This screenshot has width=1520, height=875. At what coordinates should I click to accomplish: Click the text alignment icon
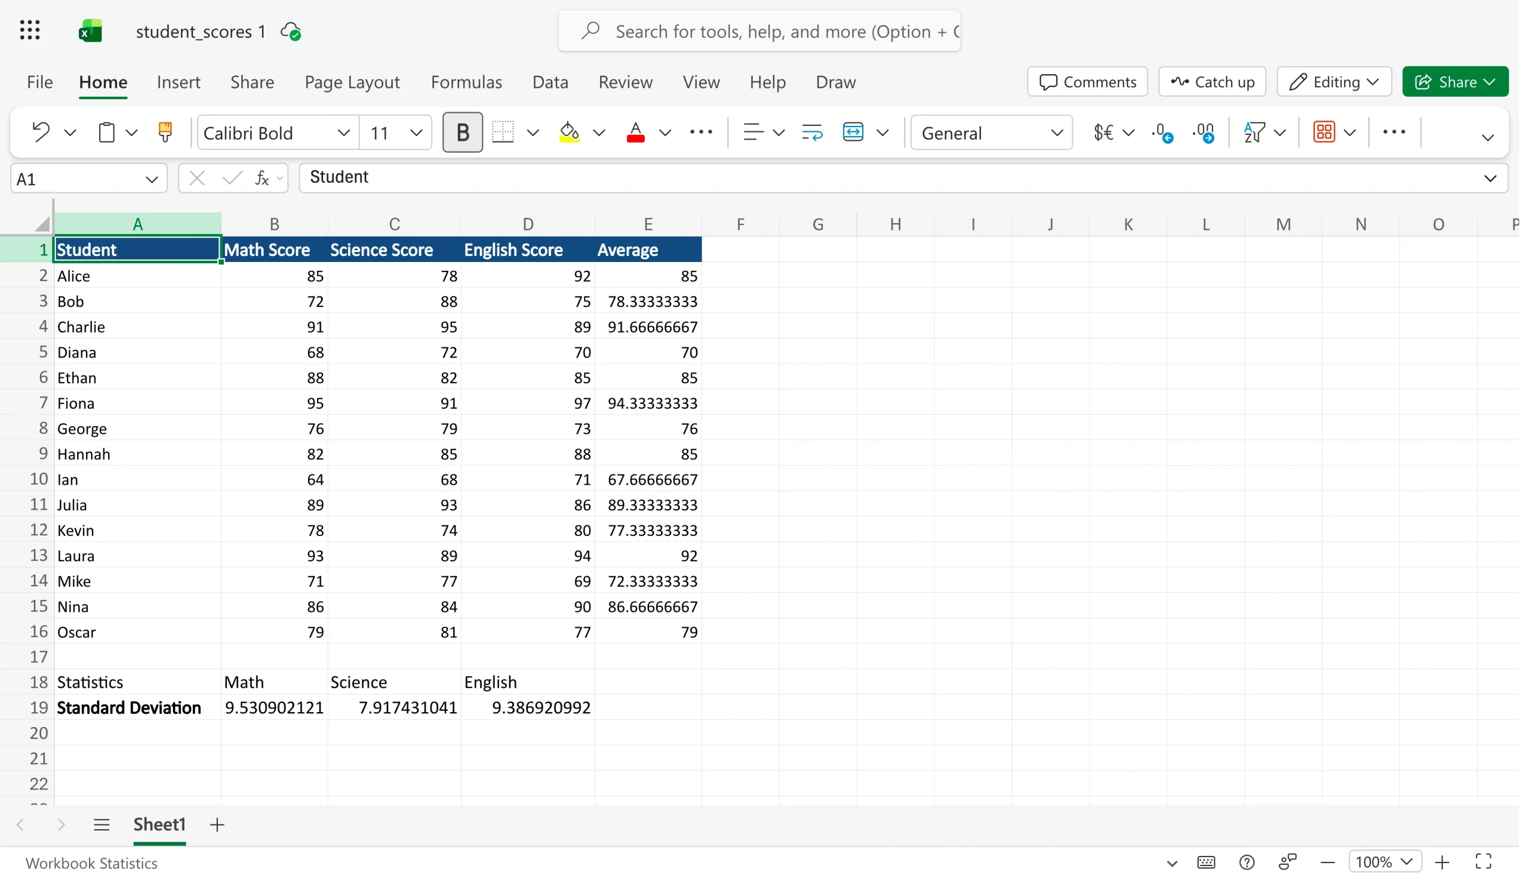click(x=752, y=132)
